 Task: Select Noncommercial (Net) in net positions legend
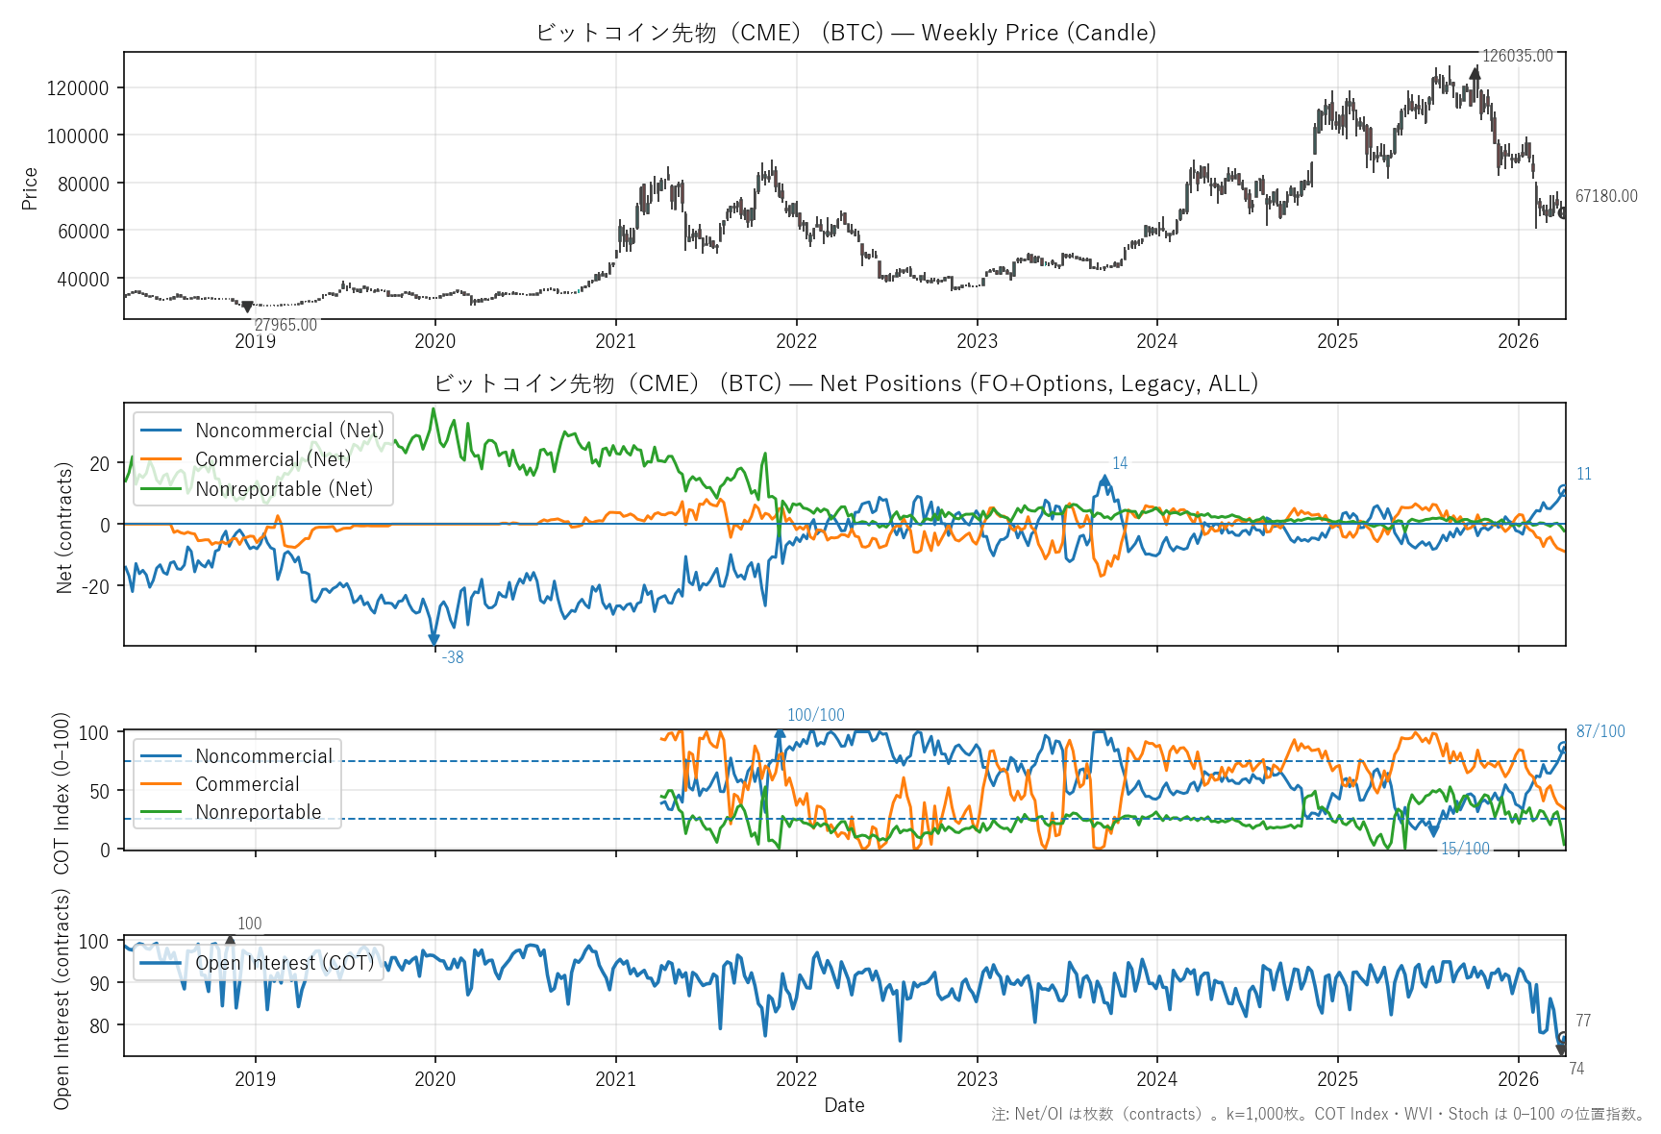tap(288, 431)
